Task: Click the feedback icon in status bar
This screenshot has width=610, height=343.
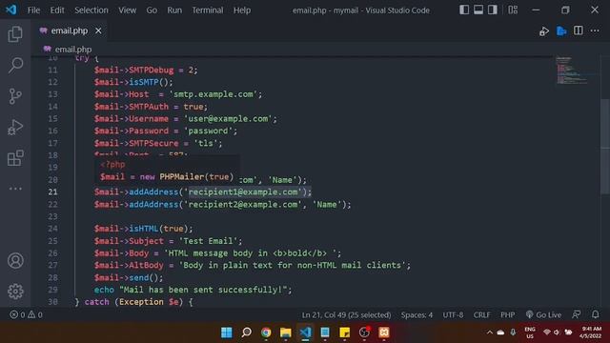Action: [x=576, y=314]
